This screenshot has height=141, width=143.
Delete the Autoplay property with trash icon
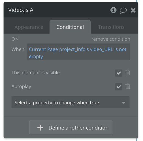coord(128,86)
